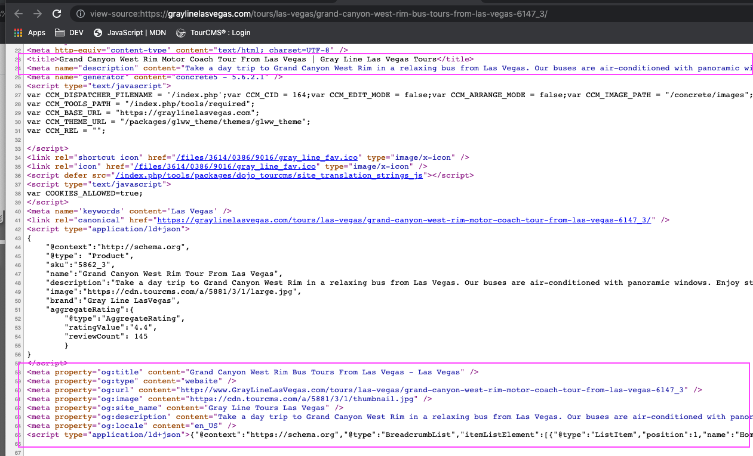Click the og:image thumbnail.jpg meta line
Image resolution: width=753 pixels, height=456 pixels.
229,399
